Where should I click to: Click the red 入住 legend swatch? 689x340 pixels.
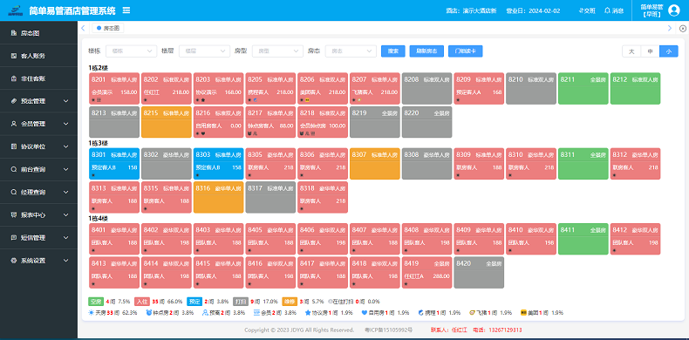coord(141,302)
